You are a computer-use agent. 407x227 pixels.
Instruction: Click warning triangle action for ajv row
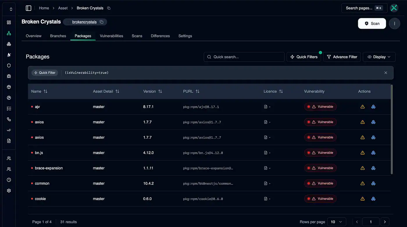[363, 107]
